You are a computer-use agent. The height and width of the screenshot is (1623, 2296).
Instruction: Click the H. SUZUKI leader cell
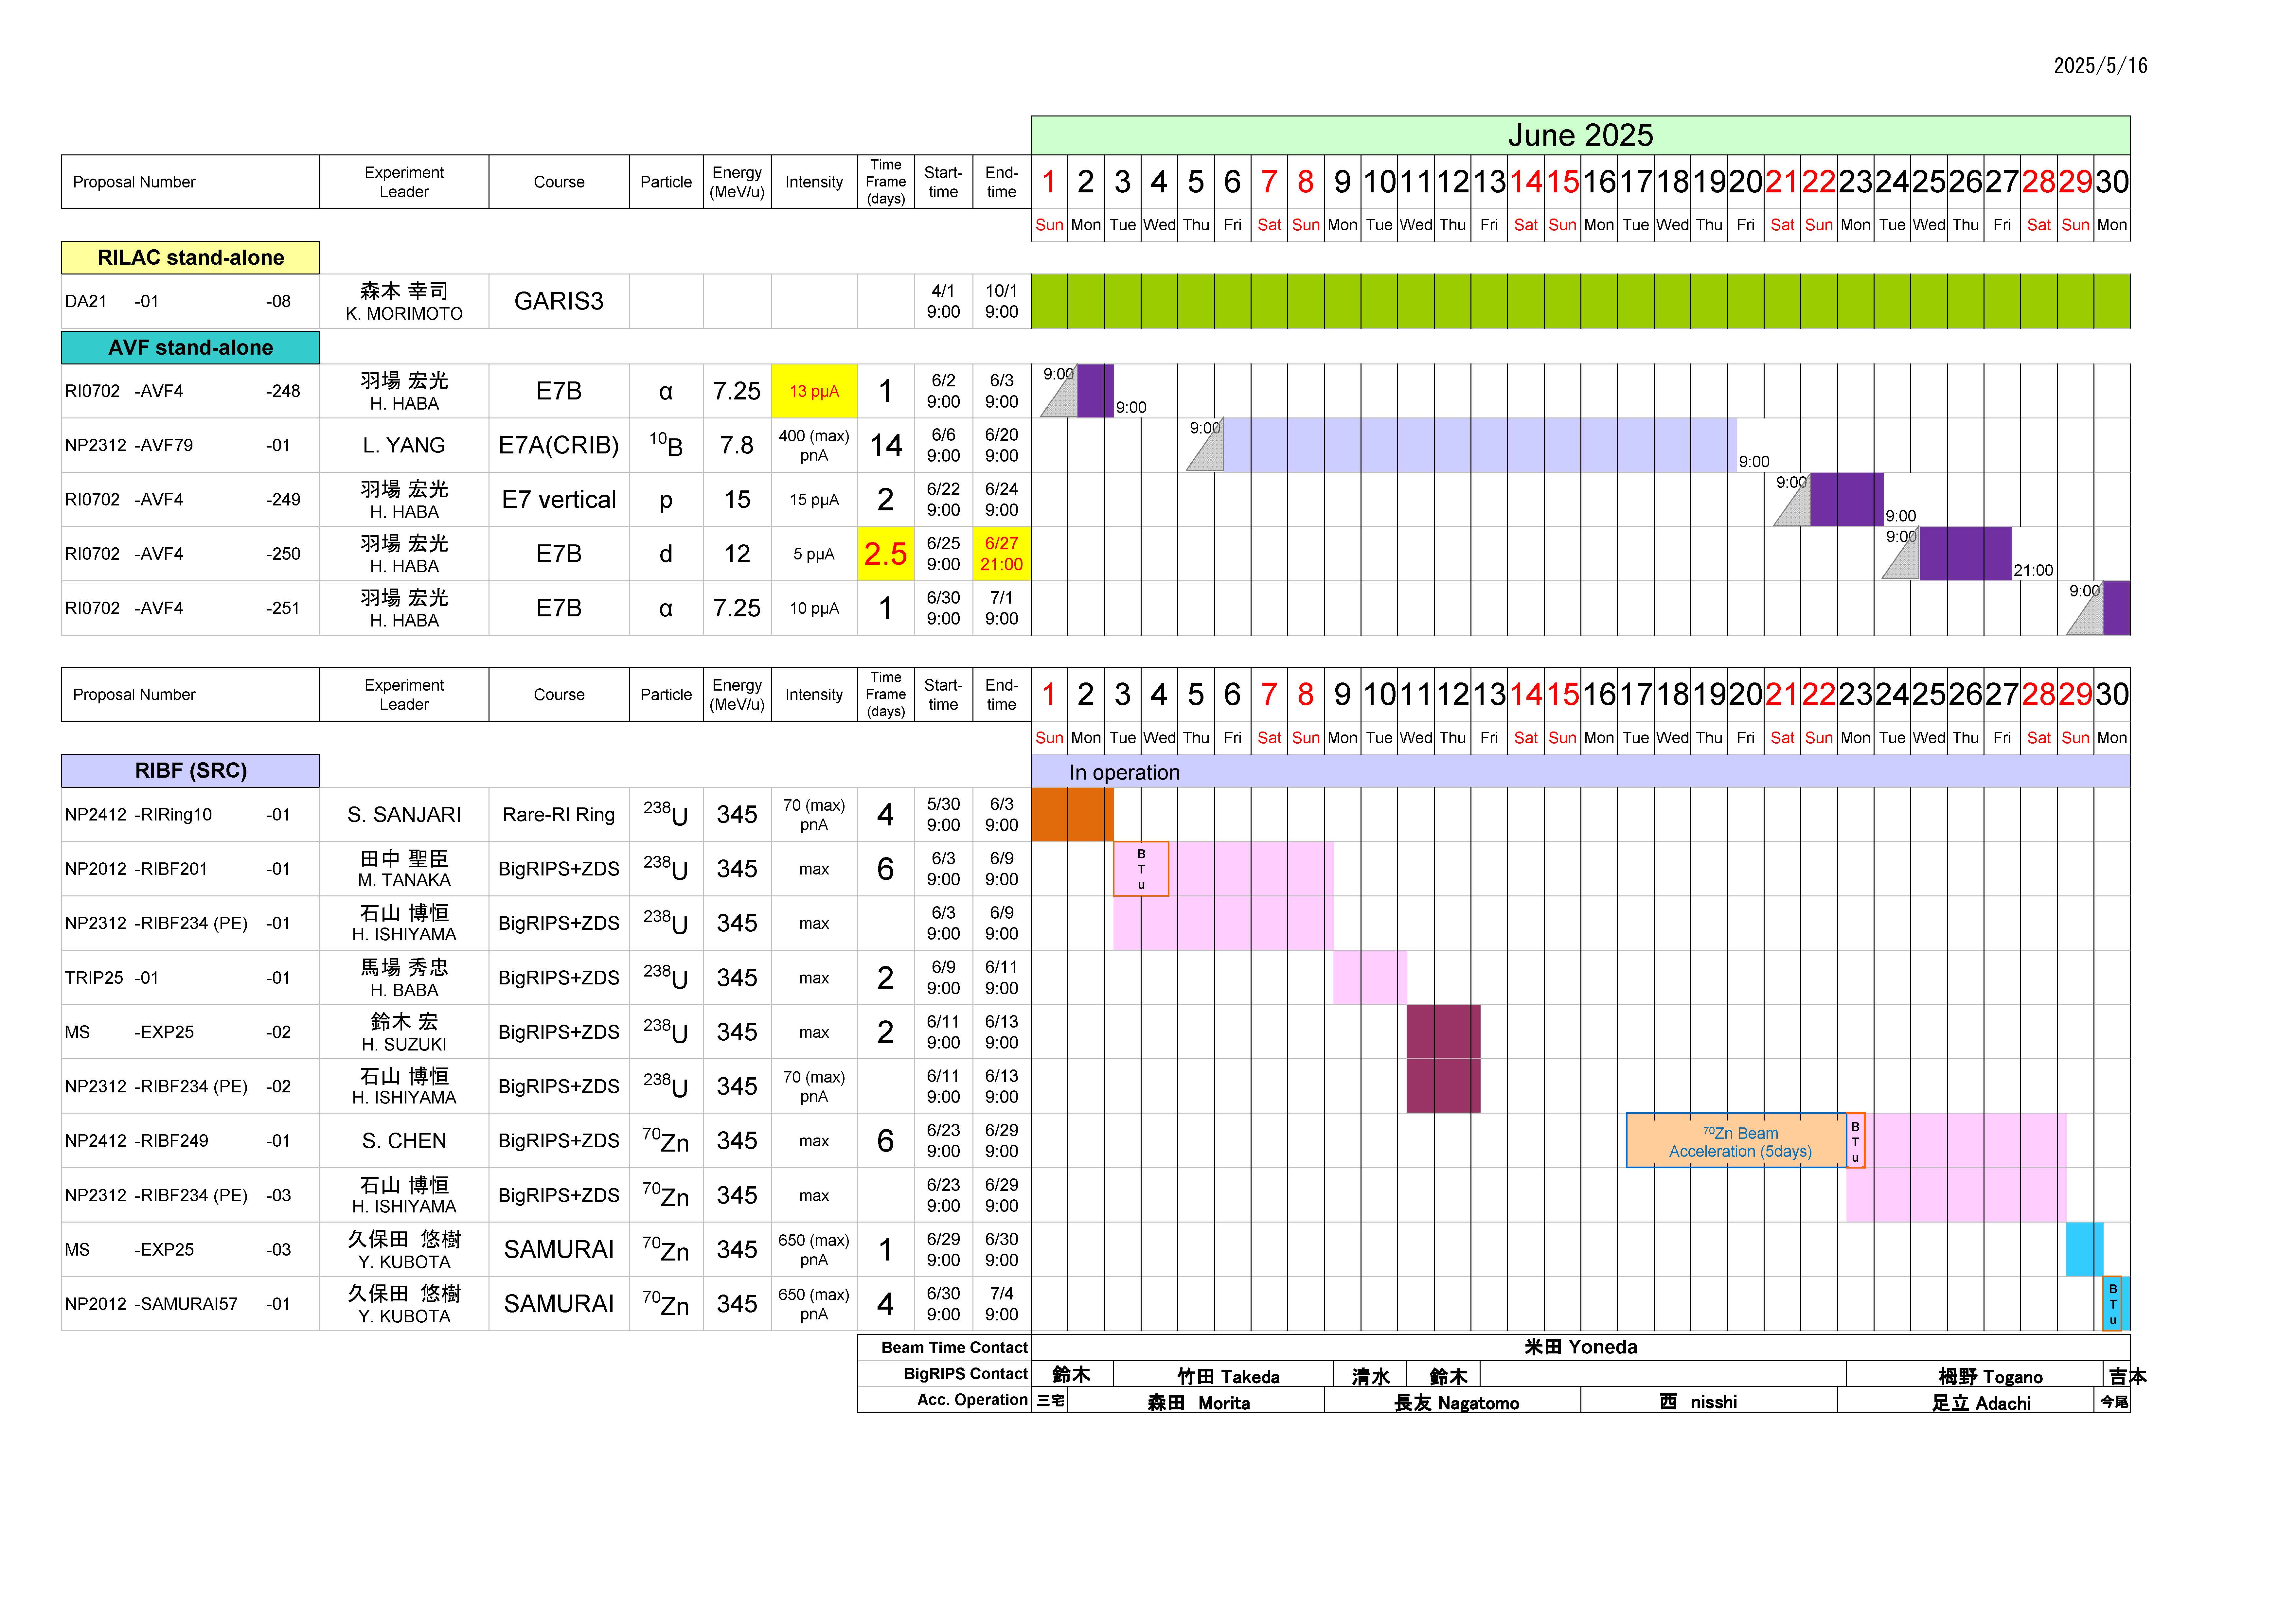pos(404,1032)
